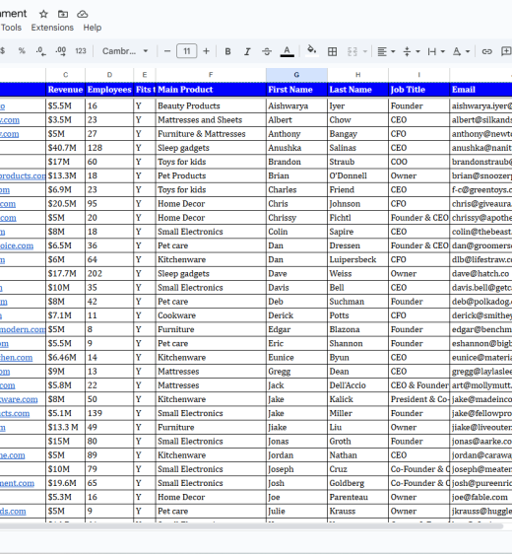Click the Dell'Accio last name cell
The width and height of the screenshot is (512, 554).
point(357,385)
